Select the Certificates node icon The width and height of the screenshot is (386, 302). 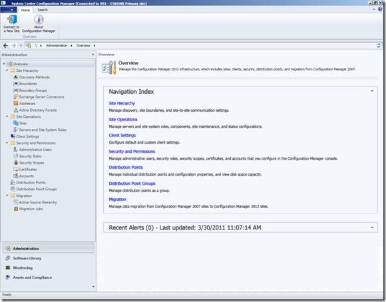click(x=16, y=170)
